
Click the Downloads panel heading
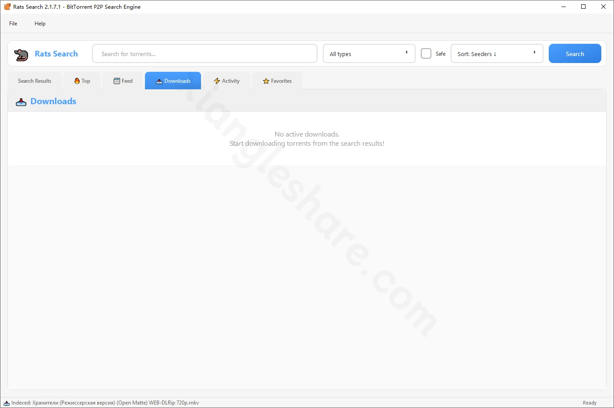[x=53, y=102]
